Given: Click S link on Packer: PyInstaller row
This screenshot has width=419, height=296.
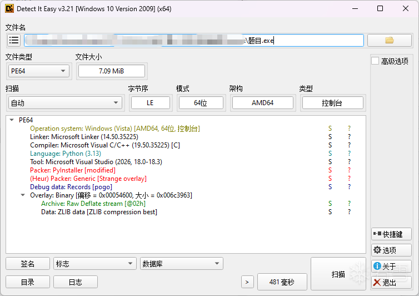Looking at the screenshot, I should pos(330,170).
